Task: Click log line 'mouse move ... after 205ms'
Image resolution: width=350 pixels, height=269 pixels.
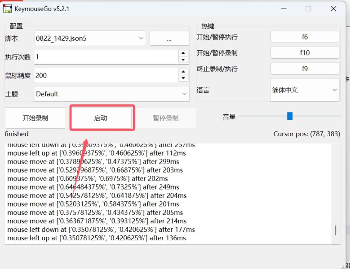Action: coord(95,213)
